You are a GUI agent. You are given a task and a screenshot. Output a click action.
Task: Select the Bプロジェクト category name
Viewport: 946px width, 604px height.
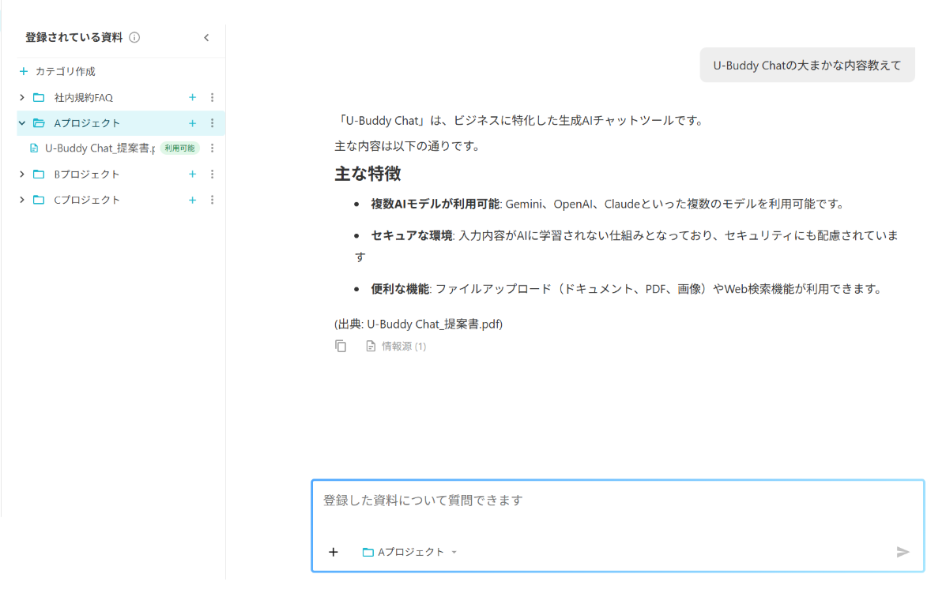pyautogui.click(x=87, y=174)
